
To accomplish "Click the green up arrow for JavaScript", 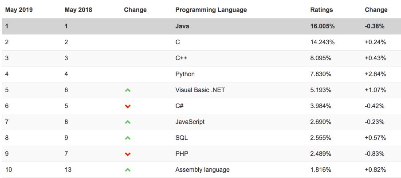I will [x=128, y=122].
